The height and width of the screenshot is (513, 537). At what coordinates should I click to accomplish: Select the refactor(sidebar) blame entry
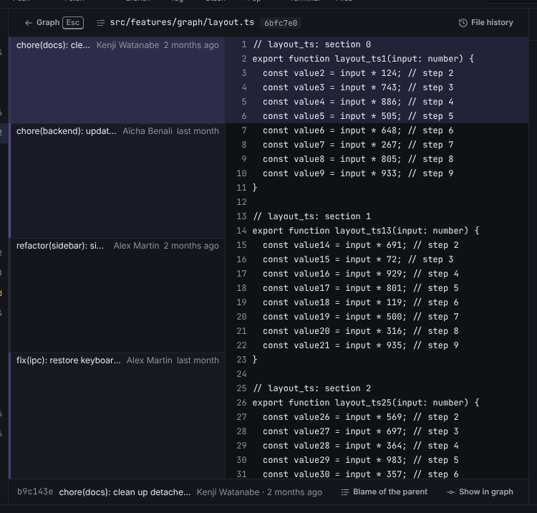click(x=117, y=296)
